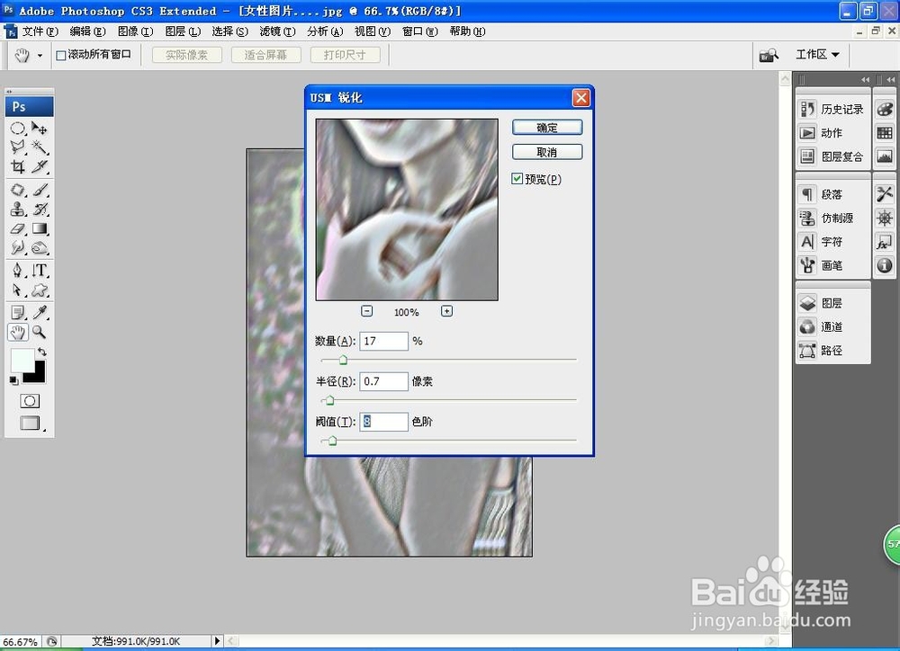Open the History (历史记录) panel
This screenshot has height=651, width=900.
[832, 109]
